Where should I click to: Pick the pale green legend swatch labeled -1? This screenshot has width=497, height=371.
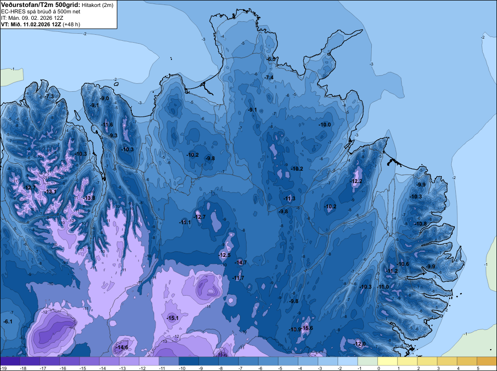click(367, 361)
